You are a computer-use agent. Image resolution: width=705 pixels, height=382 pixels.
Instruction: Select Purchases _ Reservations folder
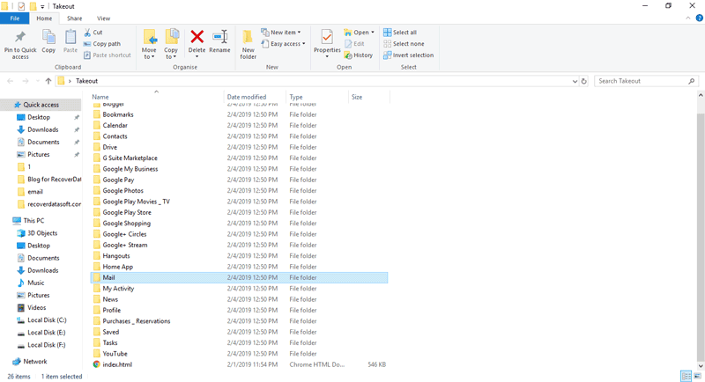tap(239, 321)
